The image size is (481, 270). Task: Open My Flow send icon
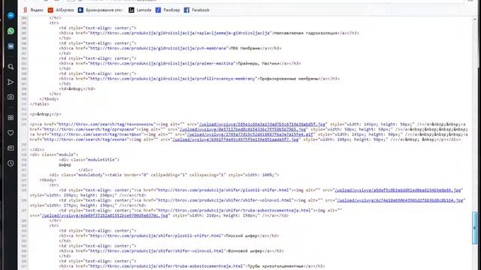point(11,82)
